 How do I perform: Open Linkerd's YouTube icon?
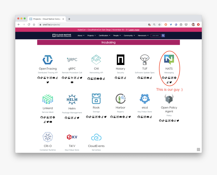point(51,122)
